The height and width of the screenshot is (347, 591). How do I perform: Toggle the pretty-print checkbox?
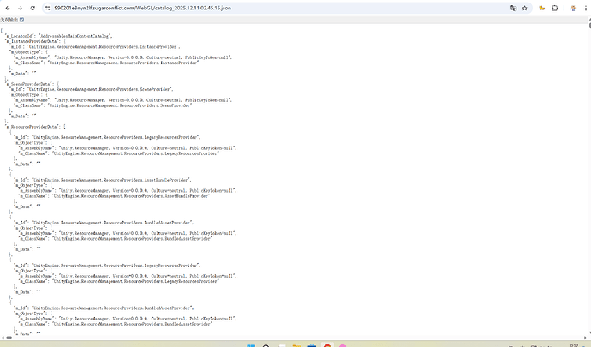pos(21,19)
